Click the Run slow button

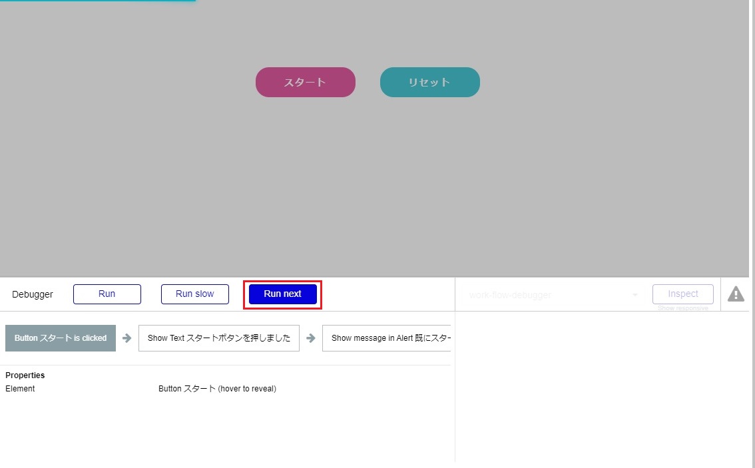coord(194,294)
